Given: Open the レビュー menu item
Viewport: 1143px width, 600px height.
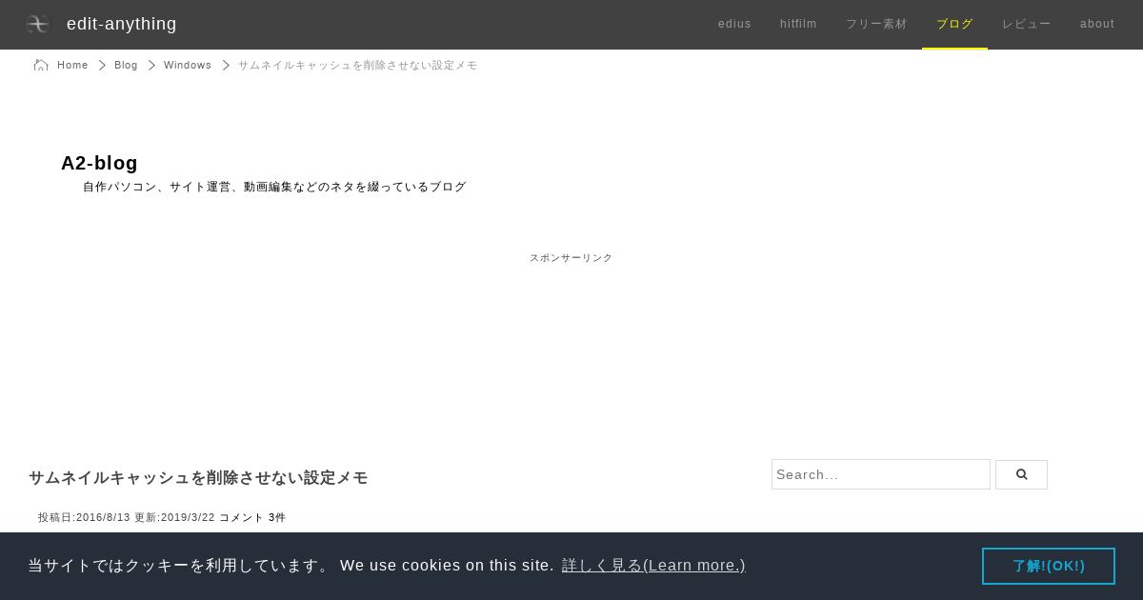Looking at the screenshot, I should point(1027,24).
